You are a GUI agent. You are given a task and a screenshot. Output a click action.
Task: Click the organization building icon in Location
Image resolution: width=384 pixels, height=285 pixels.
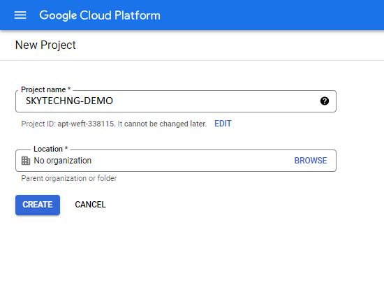point(26,161)
